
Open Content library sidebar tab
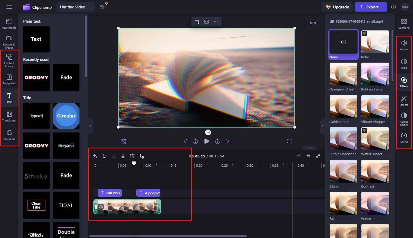(x=9, y=61)
